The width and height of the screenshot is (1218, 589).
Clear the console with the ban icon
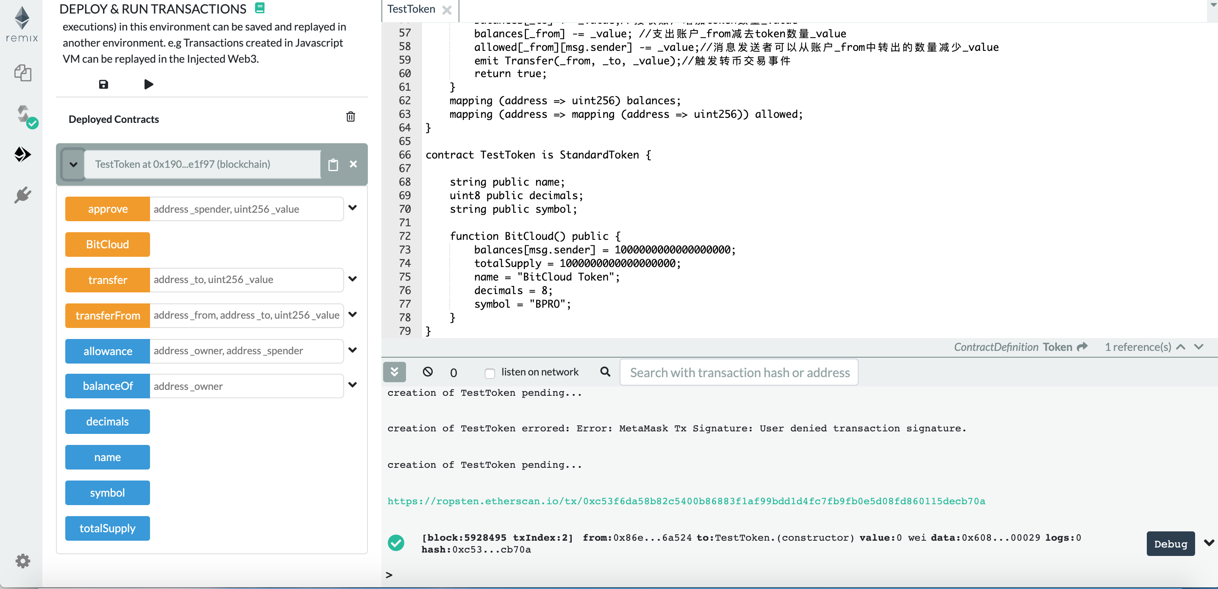tap(428, 372)
